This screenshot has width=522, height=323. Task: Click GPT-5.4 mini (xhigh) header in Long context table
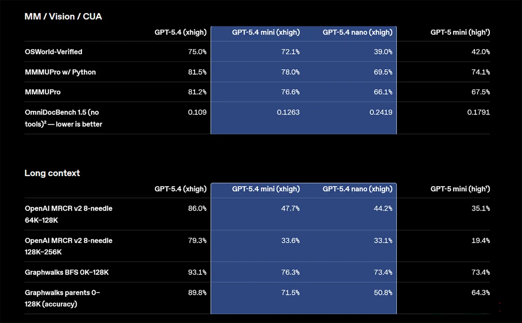(266, 189)
